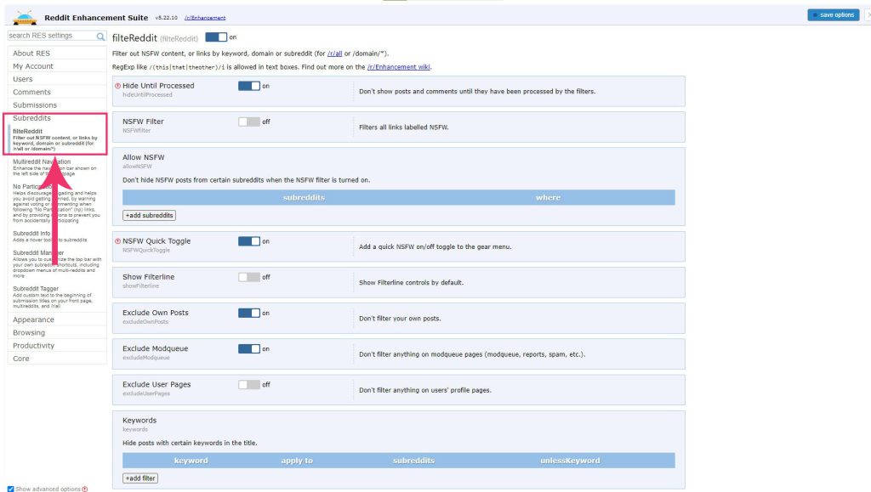Click the +add subreddits button
This screenshot has height=492, width=871.
[150, 216]
